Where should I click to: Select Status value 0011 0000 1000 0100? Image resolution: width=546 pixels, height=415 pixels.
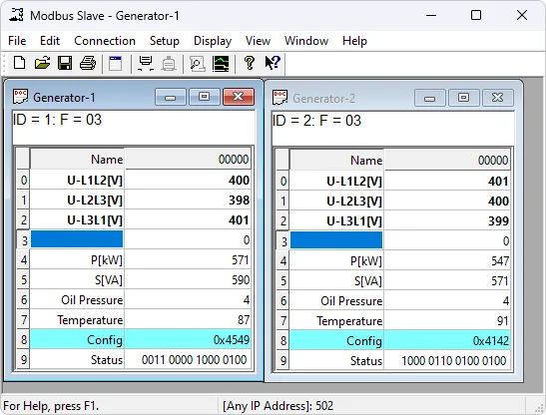(x=188, y=360)
